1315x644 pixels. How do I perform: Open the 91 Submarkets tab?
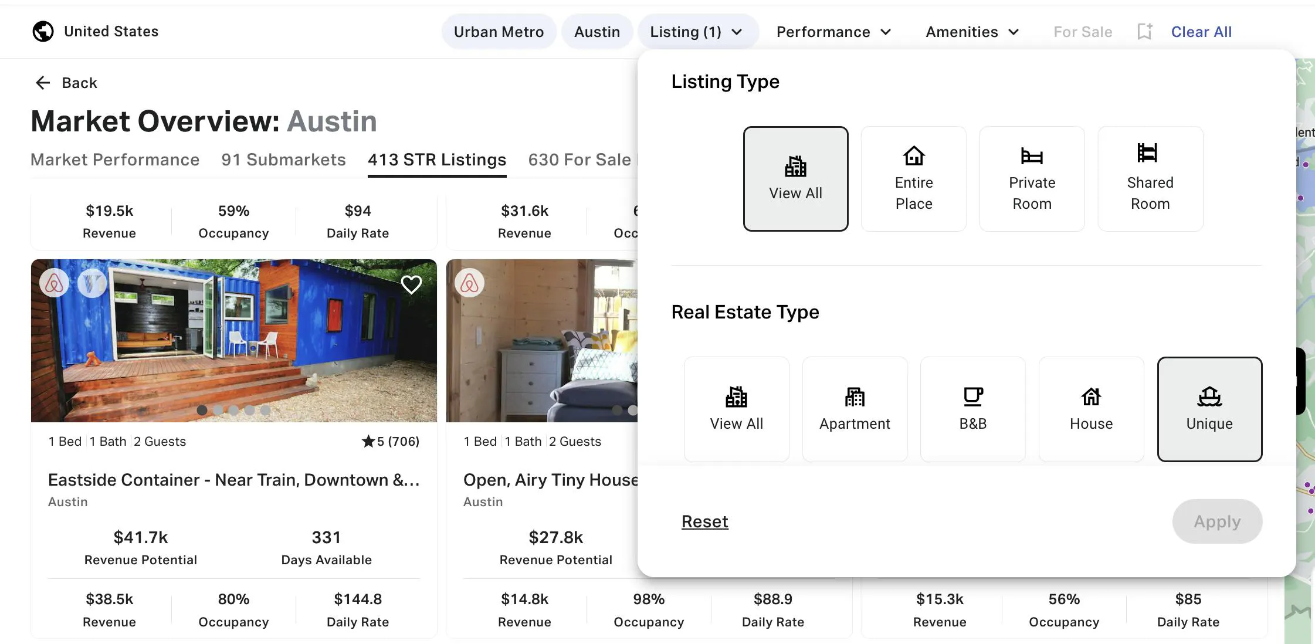pyautogui.click(x=283, y=160)
